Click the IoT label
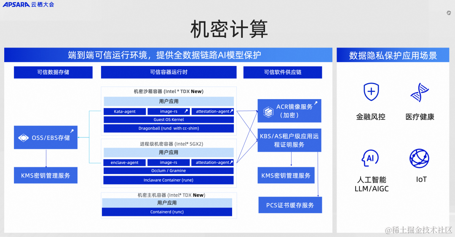 point(421,179)
